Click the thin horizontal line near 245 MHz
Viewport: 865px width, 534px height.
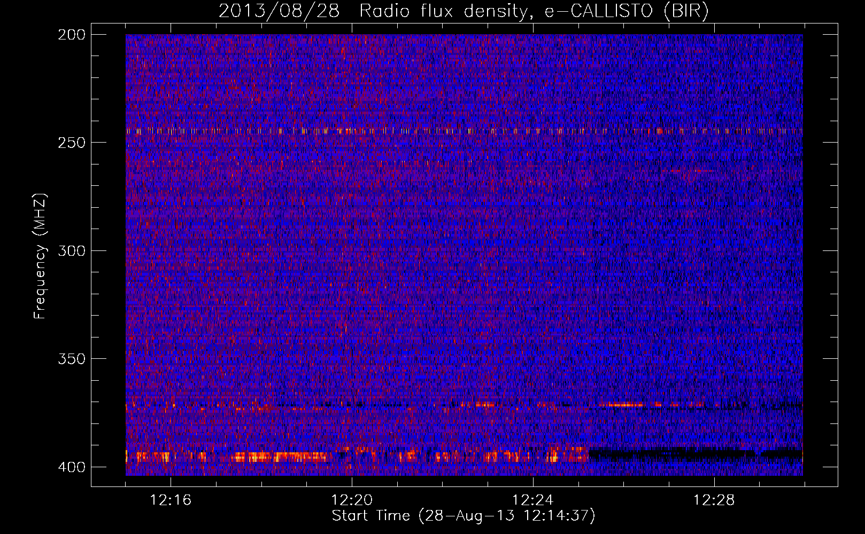[x=464, y=131]
